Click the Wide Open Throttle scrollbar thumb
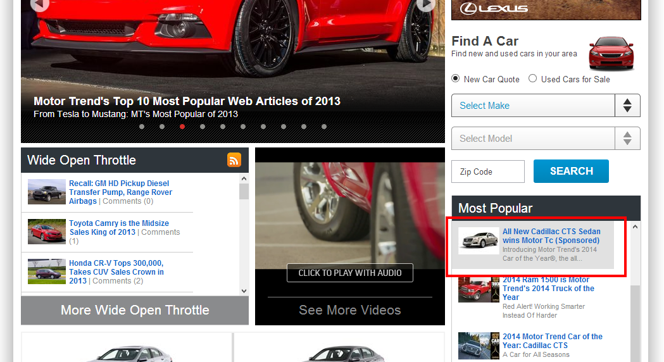 point(244,191)
